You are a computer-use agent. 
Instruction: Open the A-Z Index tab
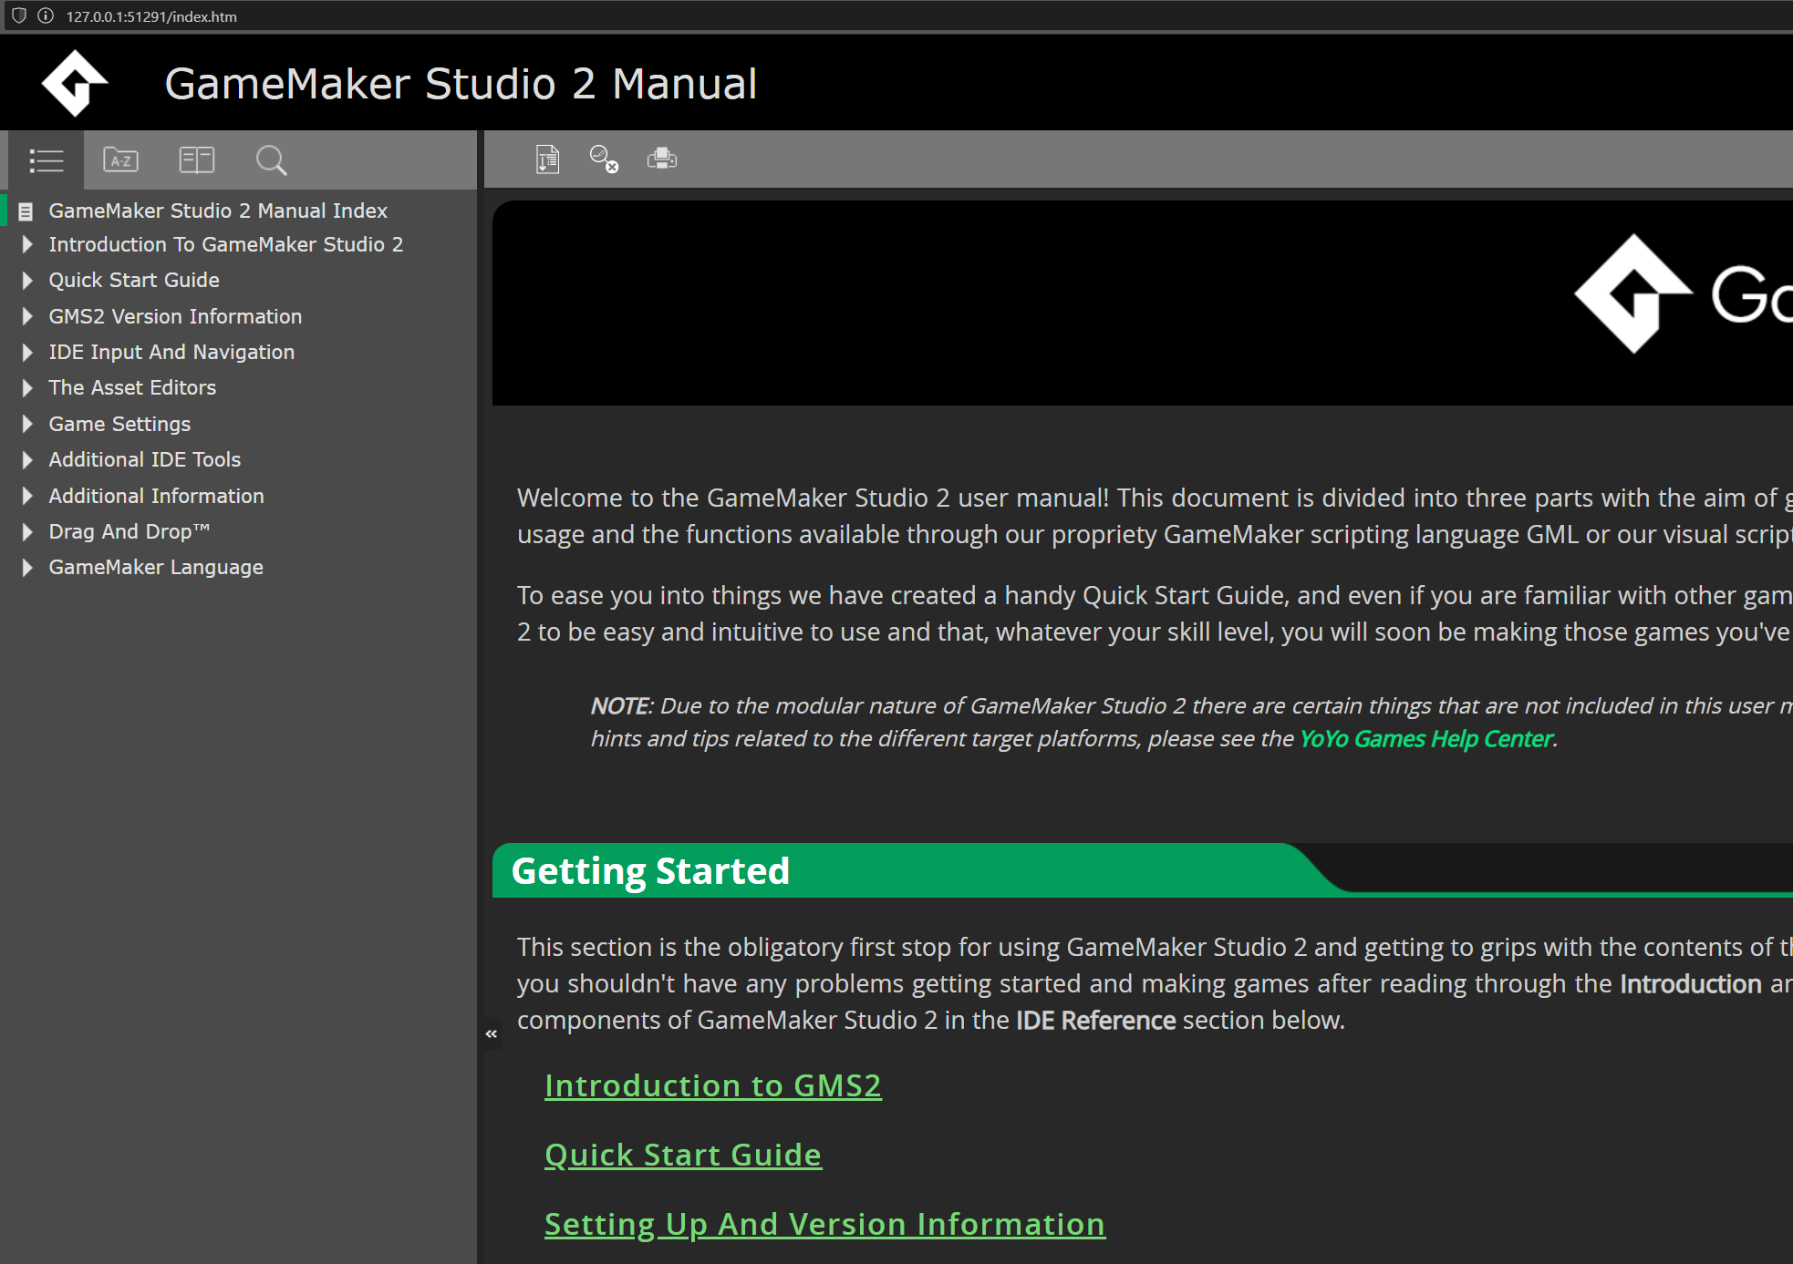point(121,160)
